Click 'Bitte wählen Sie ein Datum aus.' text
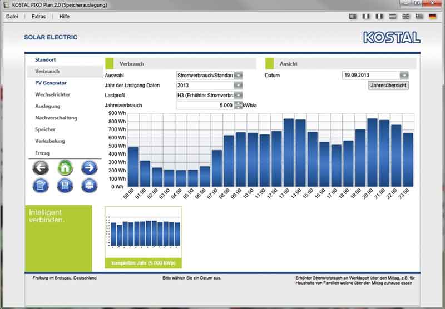445x309 pixels. point(192,278)
